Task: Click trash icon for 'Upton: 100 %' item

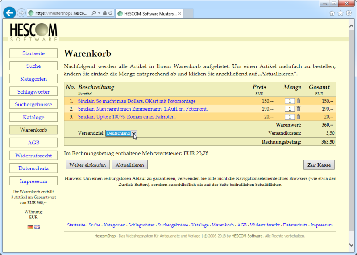Action: click(x=299, y=117)
